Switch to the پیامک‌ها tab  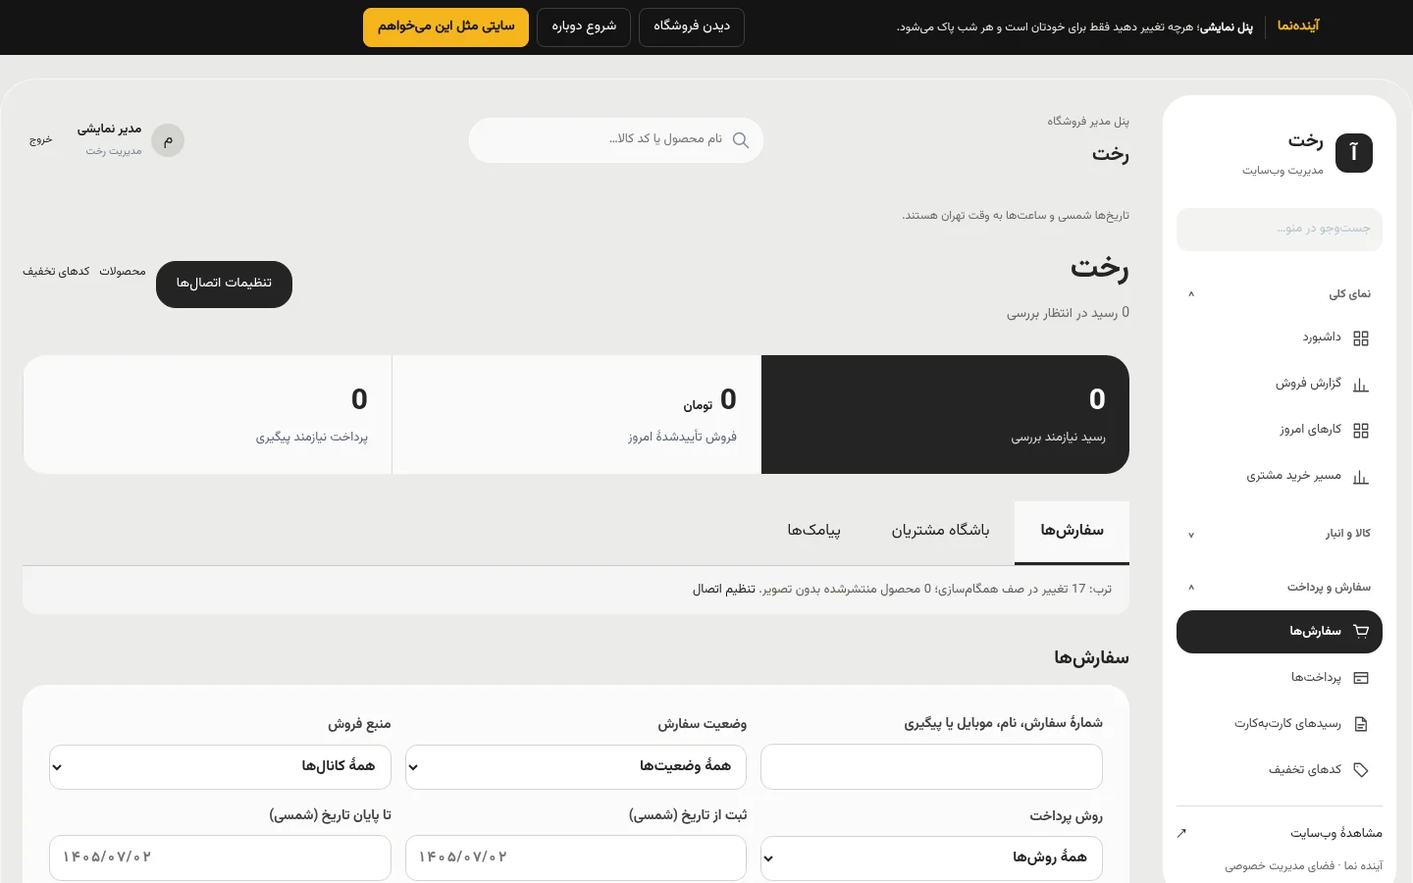[x=813, y=532]
